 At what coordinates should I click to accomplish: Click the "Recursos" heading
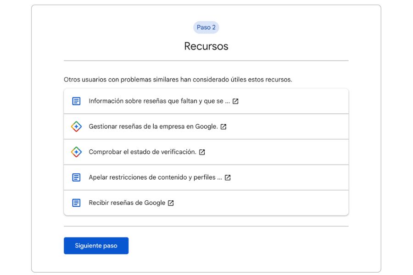(206, 46)
